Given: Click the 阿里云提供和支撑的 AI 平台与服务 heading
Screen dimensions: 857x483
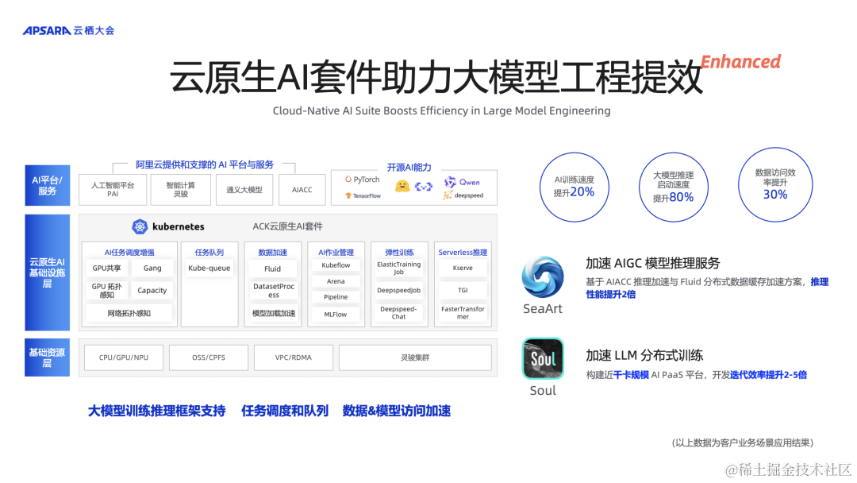Looking at the screenshot, I should coord(205,164).
